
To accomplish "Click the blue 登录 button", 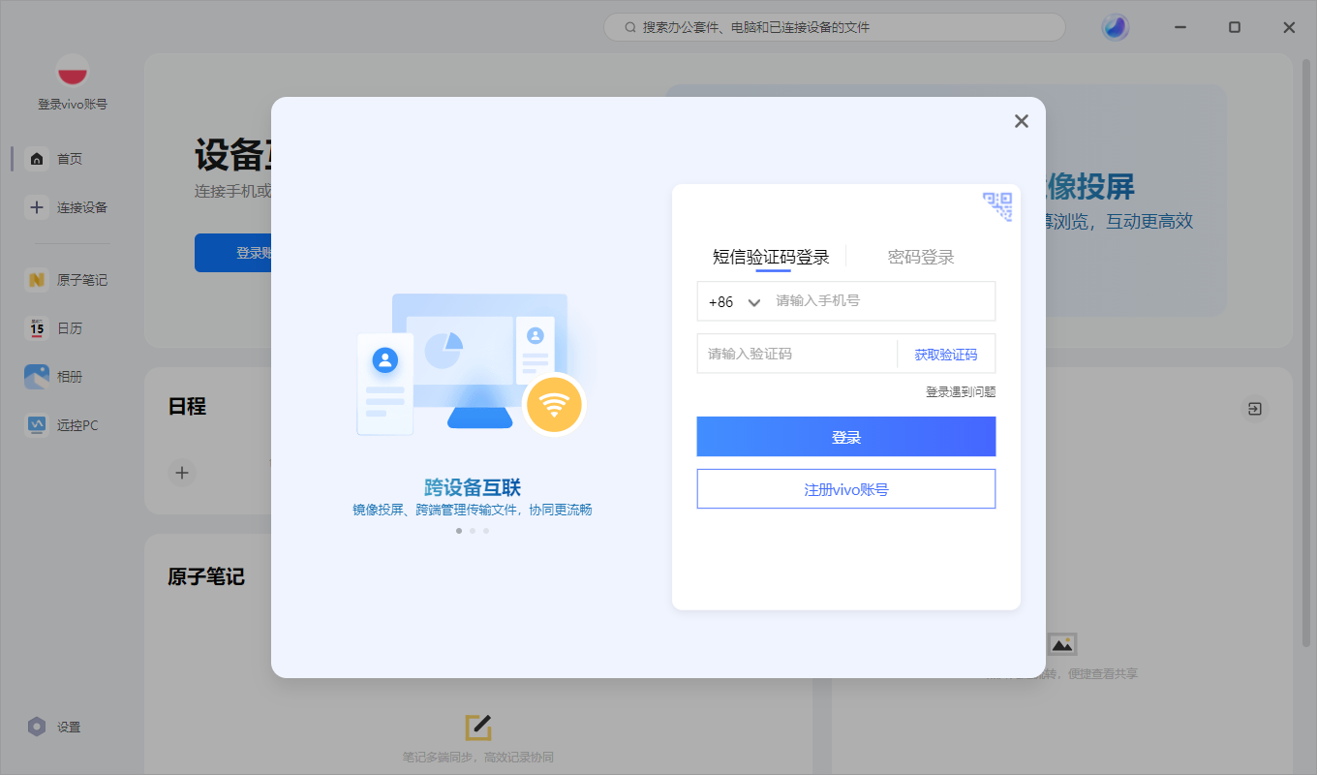I will 846,437.
